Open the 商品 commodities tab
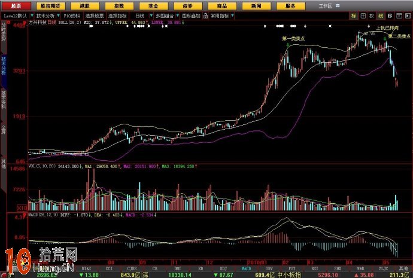This screenshot has width=413, height=278. pyautogui.click(x=222, y=5)
